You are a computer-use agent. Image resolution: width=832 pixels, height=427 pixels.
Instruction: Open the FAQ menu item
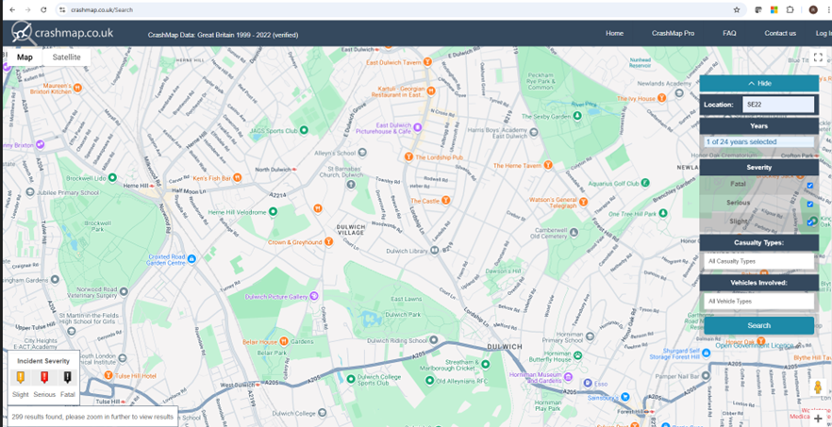click(x=729, y=33)
